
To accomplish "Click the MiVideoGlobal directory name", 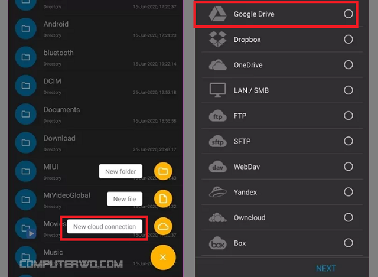I will pyautogui.click(x=67, y=195).
